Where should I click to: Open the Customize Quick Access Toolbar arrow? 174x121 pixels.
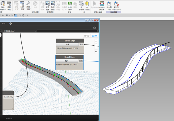[27, 15]
